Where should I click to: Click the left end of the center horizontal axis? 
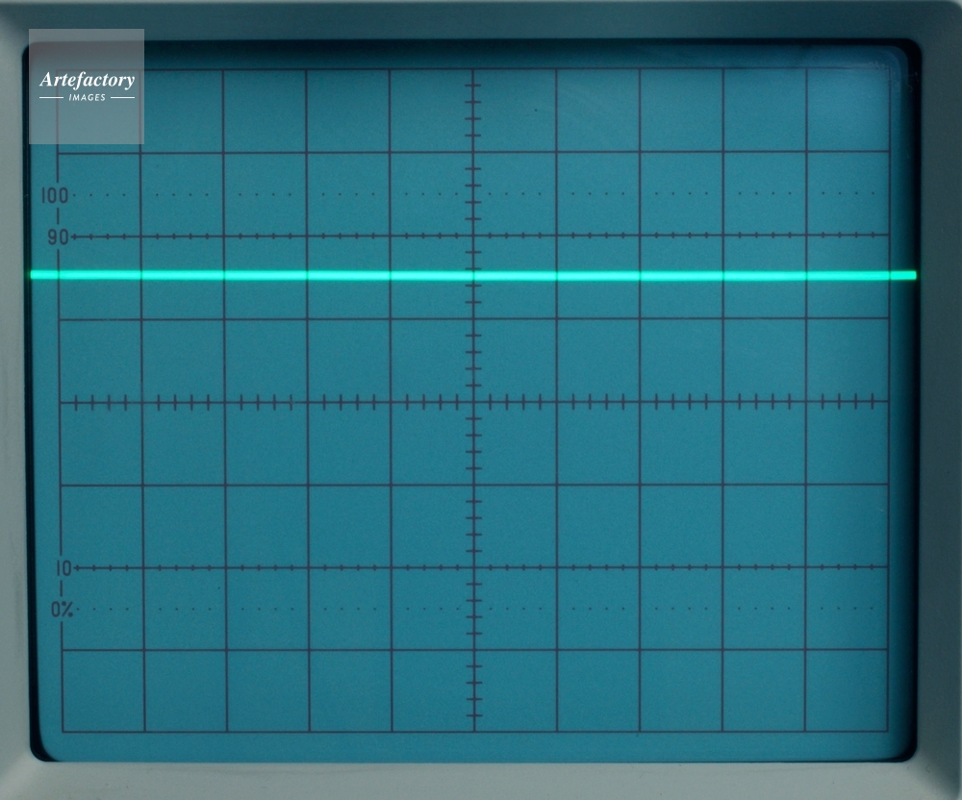pos(63,402)
